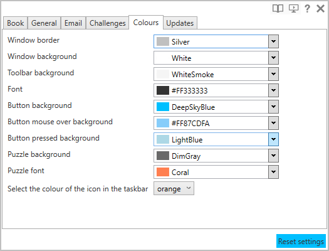Expand the Window background dropdown arrow
The width and height of the screenshot is (329, 251).
(273, 58)
